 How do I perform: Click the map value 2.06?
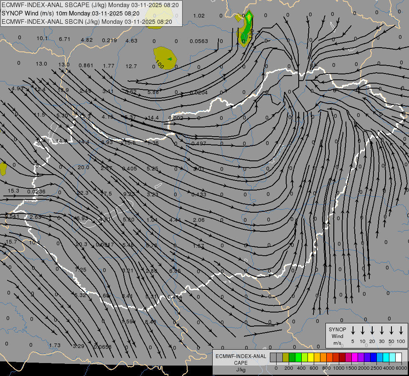pyautogui.click(x=199, y=220)
